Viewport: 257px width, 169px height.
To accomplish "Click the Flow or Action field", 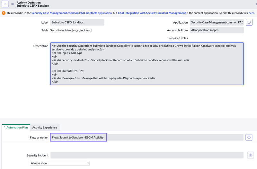I will point(147,137).
